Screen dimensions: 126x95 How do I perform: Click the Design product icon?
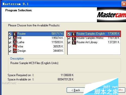15,51
